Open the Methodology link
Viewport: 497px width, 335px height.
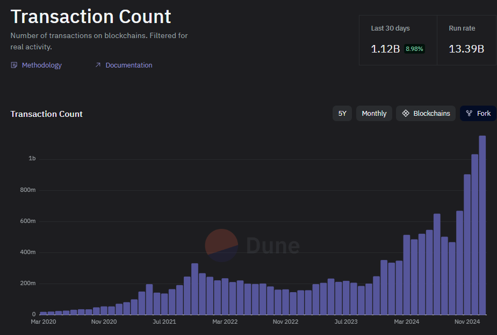click(x=41, y=65)
